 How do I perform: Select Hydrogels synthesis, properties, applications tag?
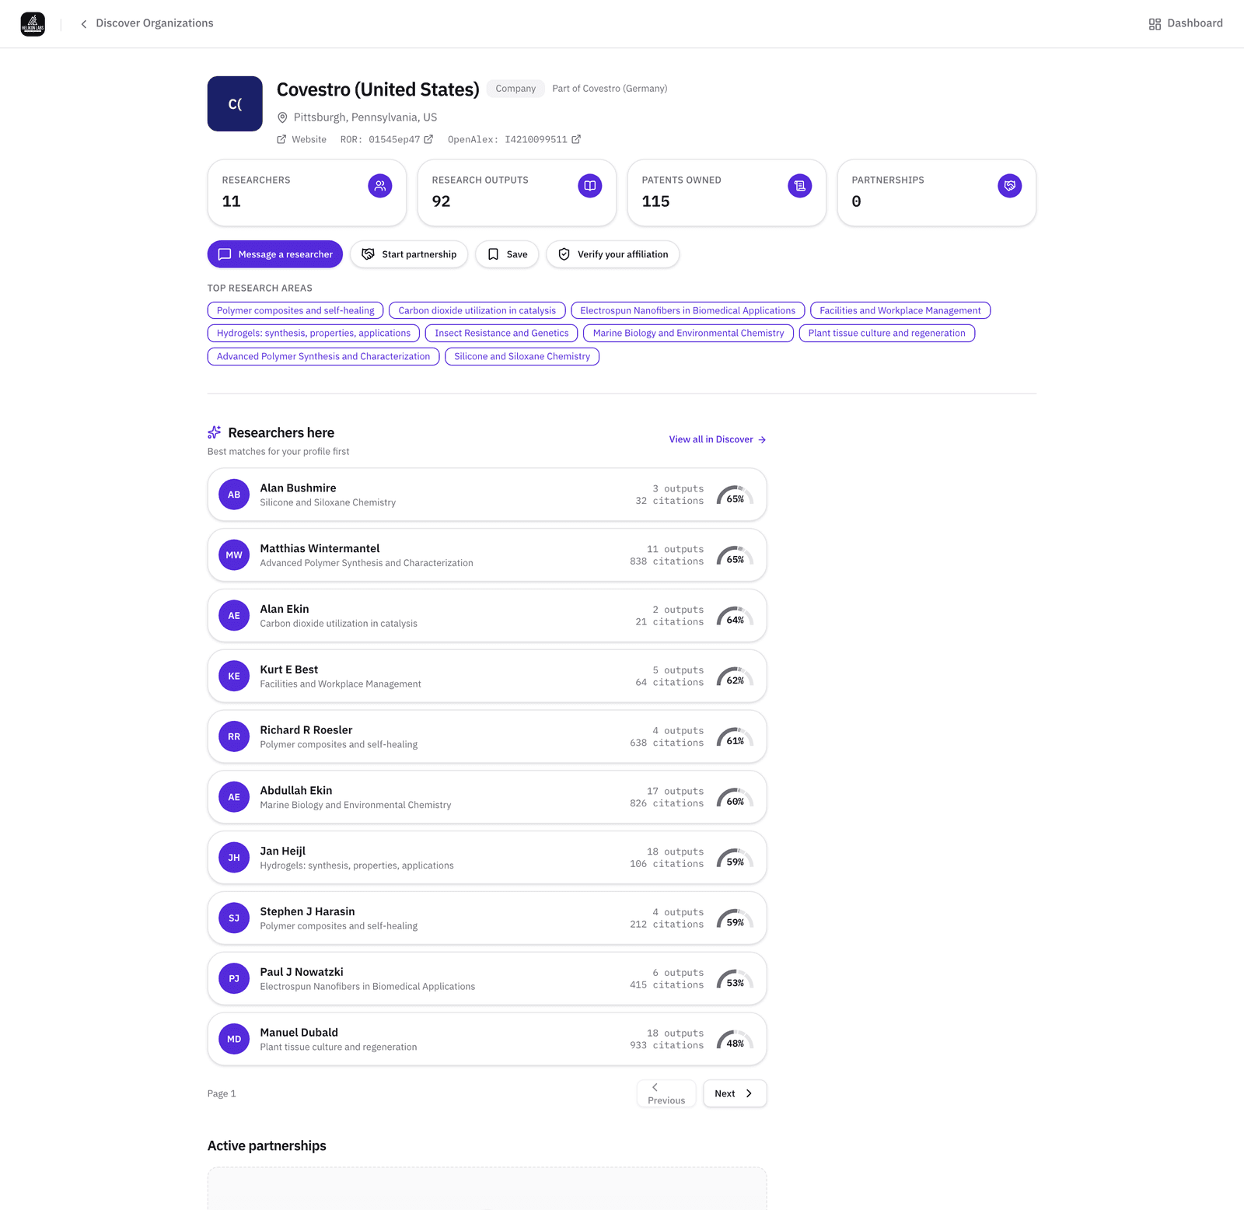[313, 333]
